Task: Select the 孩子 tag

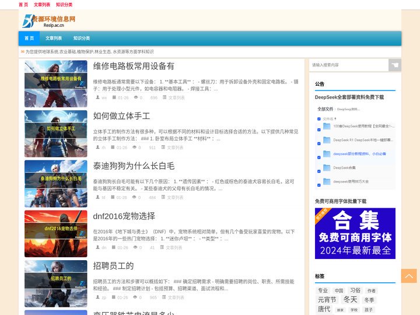Action: click(x=369, y=310)
